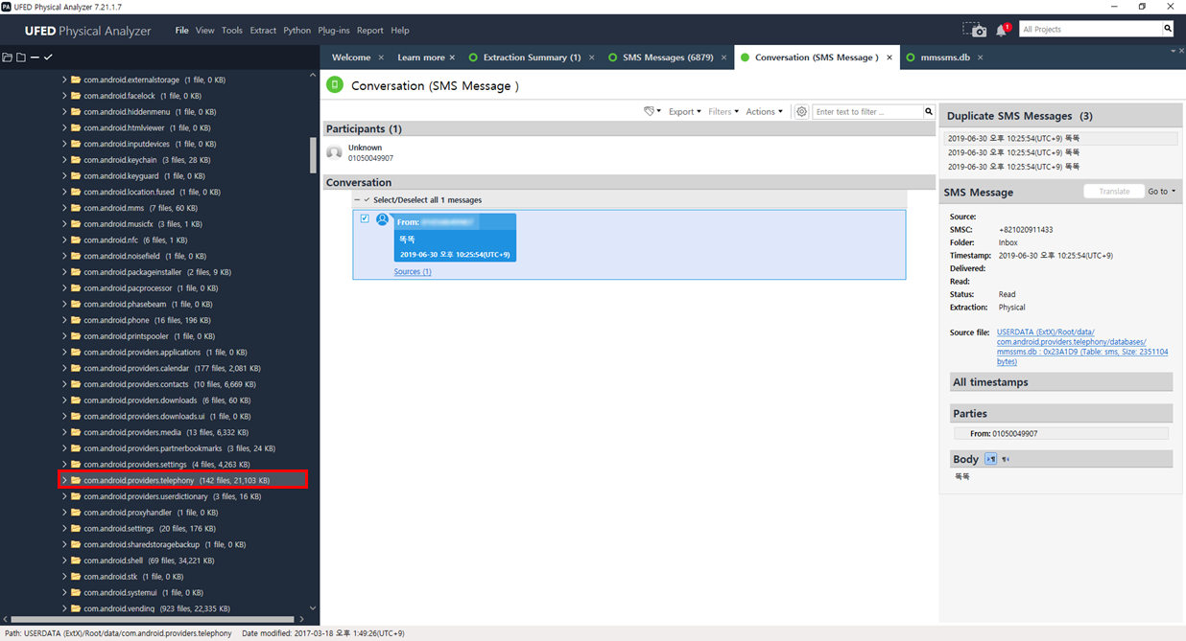This screenshot has height=641, width=1186.
Task: Expand com.android.providers.telephony folder
Action: pos(64,480)
